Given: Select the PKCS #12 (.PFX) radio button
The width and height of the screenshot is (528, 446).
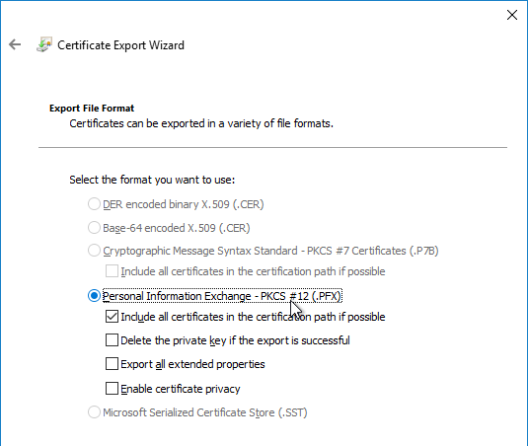Looking at the screenshot, I should point(94,296).
